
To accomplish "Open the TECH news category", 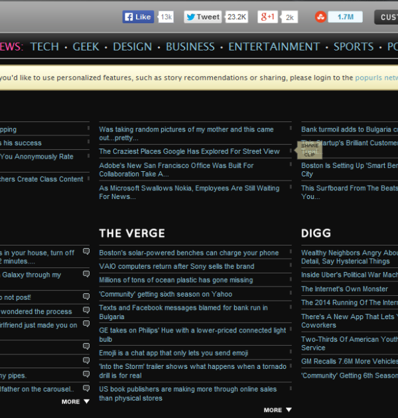I will pos(44,46).
